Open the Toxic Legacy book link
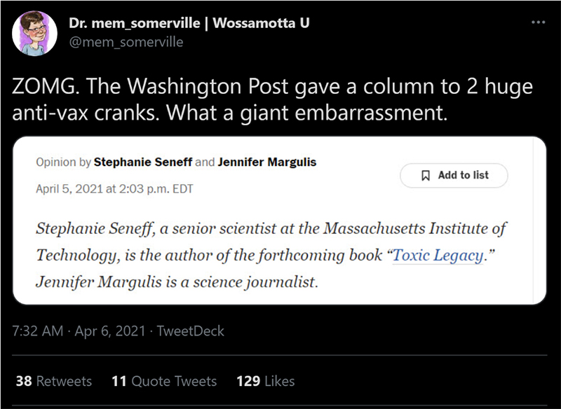 (438, 255)
